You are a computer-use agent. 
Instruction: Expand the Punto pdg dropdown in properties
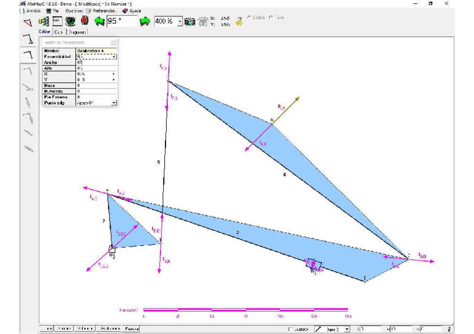pyautogui.click(x=114, y=103)
